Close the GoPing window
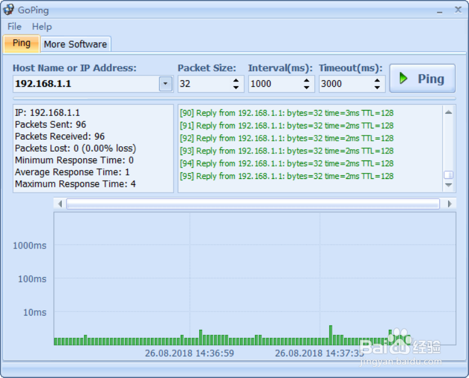The image size is (469, 378). point(458,10)
